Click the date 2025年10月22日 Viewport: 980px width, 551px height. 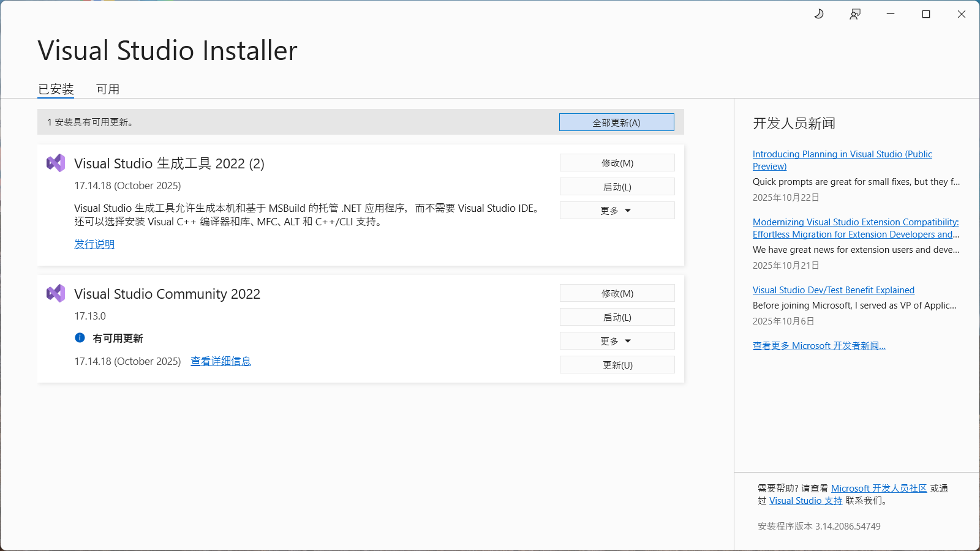[x=786, y=198]
